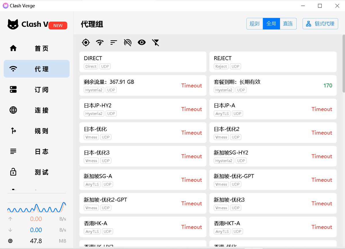Open the 测试 test page
Viewport: 345px width, 249px height.
click(37, 172)
